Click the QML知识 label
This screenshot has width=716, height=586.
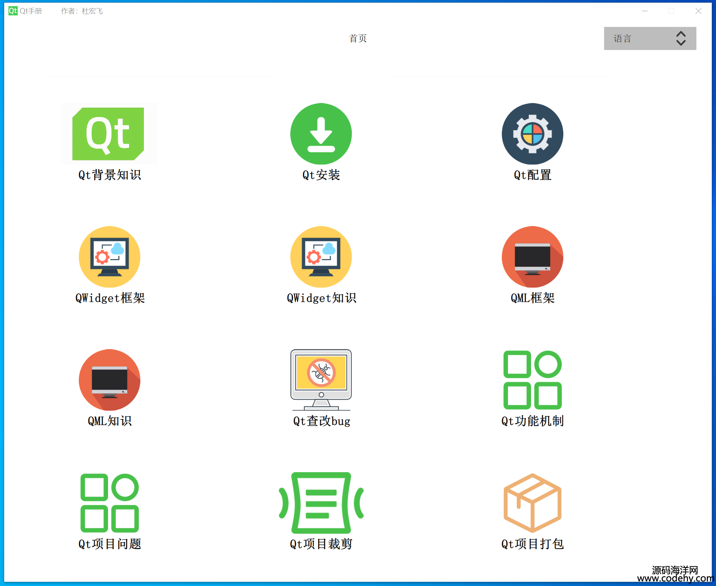pos(110,421)
